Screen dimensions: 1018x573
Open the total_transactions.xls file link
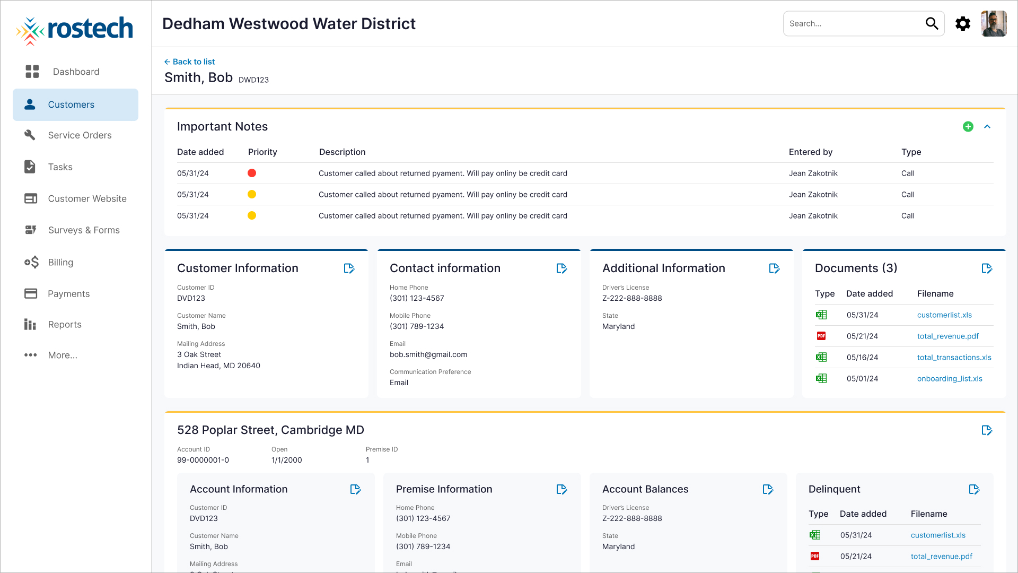(x=954, y=357)
